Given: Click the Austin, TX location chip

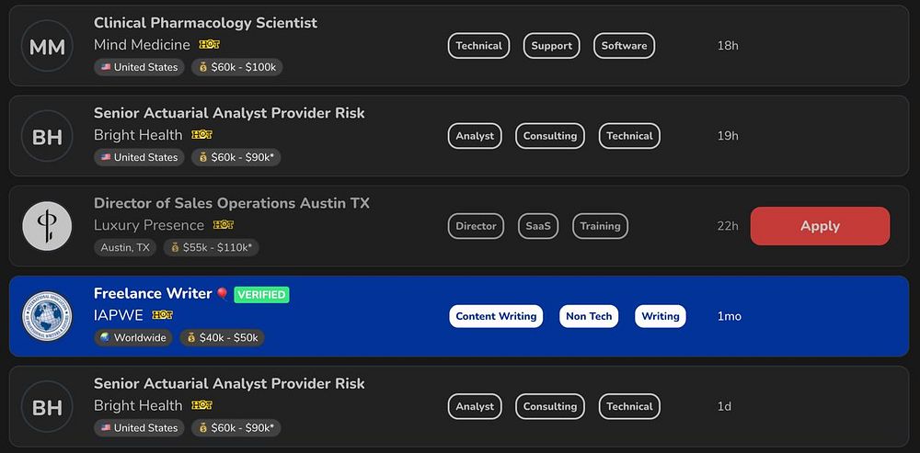Looking at the screenshot, I should (x=125, y=248).
